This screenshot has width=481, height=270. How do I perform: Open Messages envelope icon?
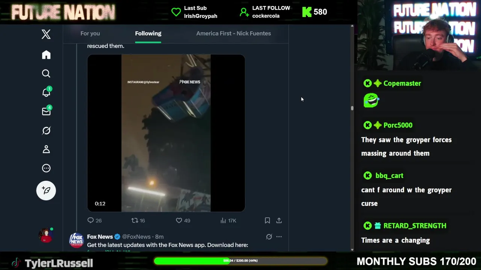point(46,111)
